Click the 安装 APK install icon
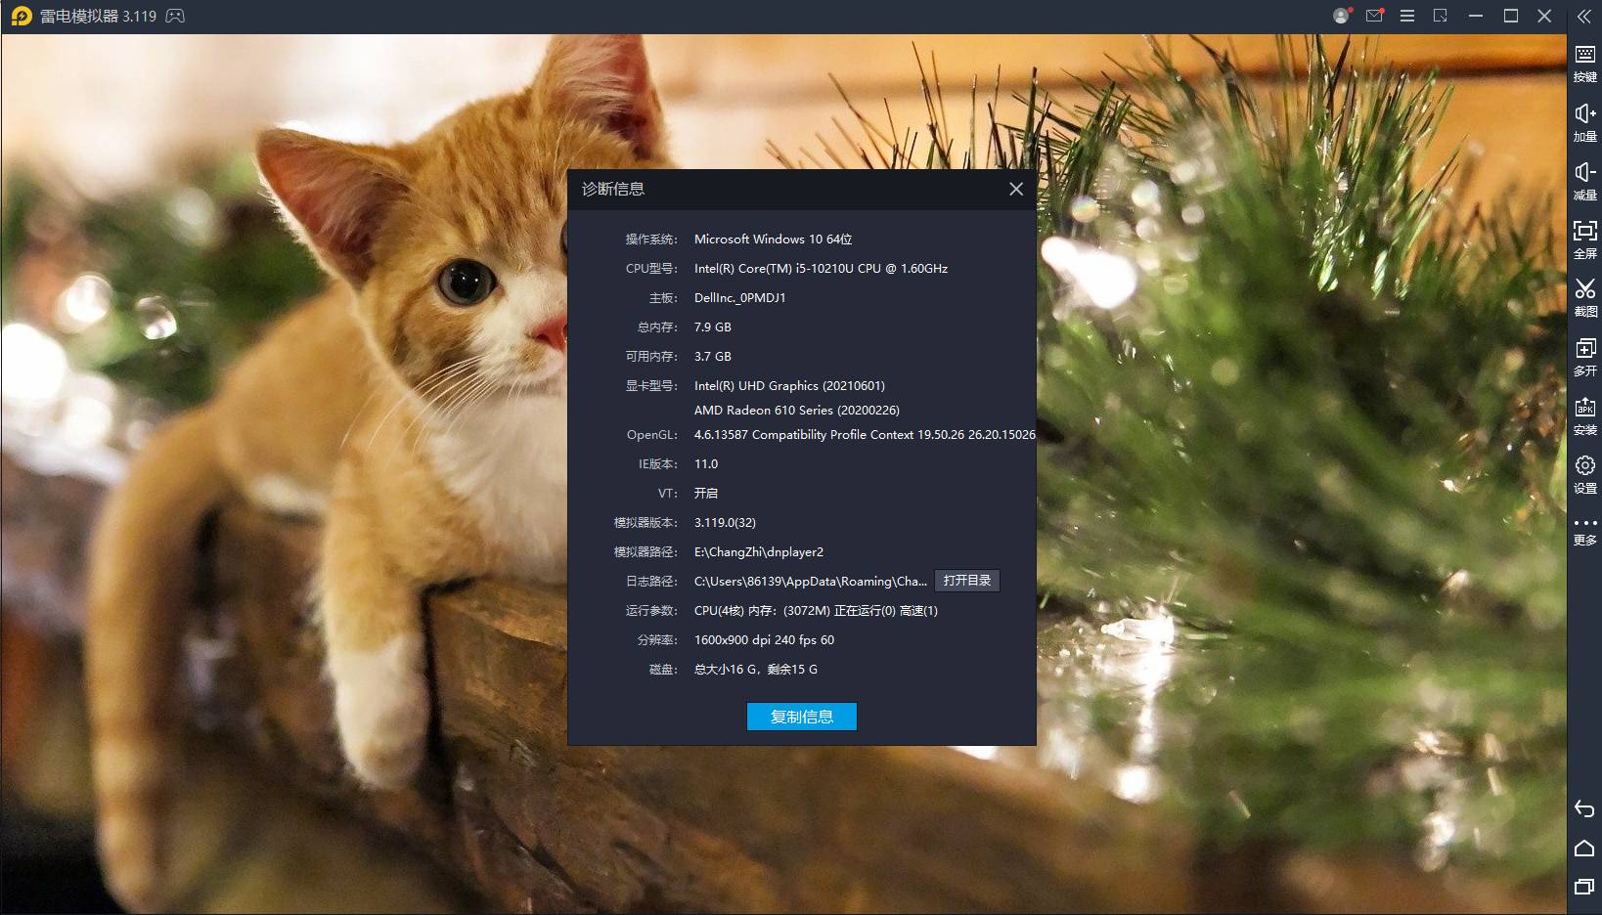Viewport: 1602px width, 915px height. coord(1584,414)
